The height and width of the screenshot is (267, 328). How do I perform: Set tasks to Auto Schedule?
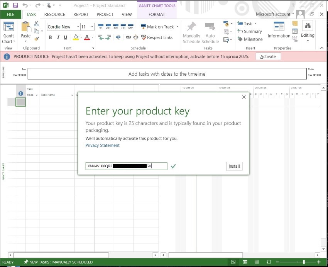click(x=210, y=32)
